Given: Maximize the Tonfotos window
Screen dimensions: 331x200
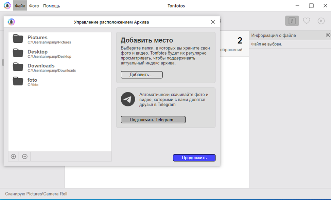Looking at the screenshot, I should pos(311,6).
